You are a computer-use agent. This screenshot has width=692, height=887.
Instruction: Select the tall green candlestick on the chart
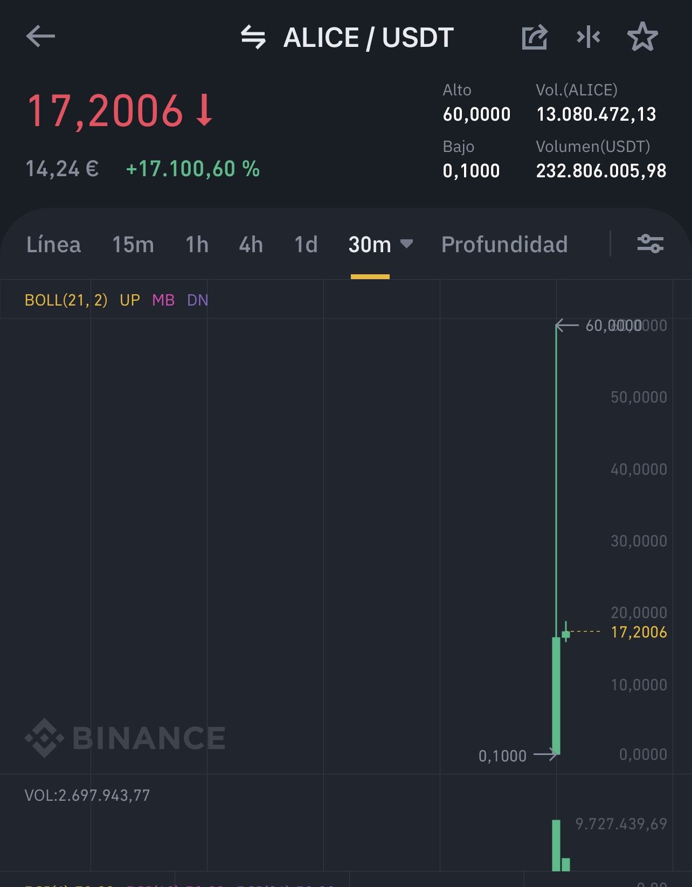pyautogui.click(x=556, y=695)
